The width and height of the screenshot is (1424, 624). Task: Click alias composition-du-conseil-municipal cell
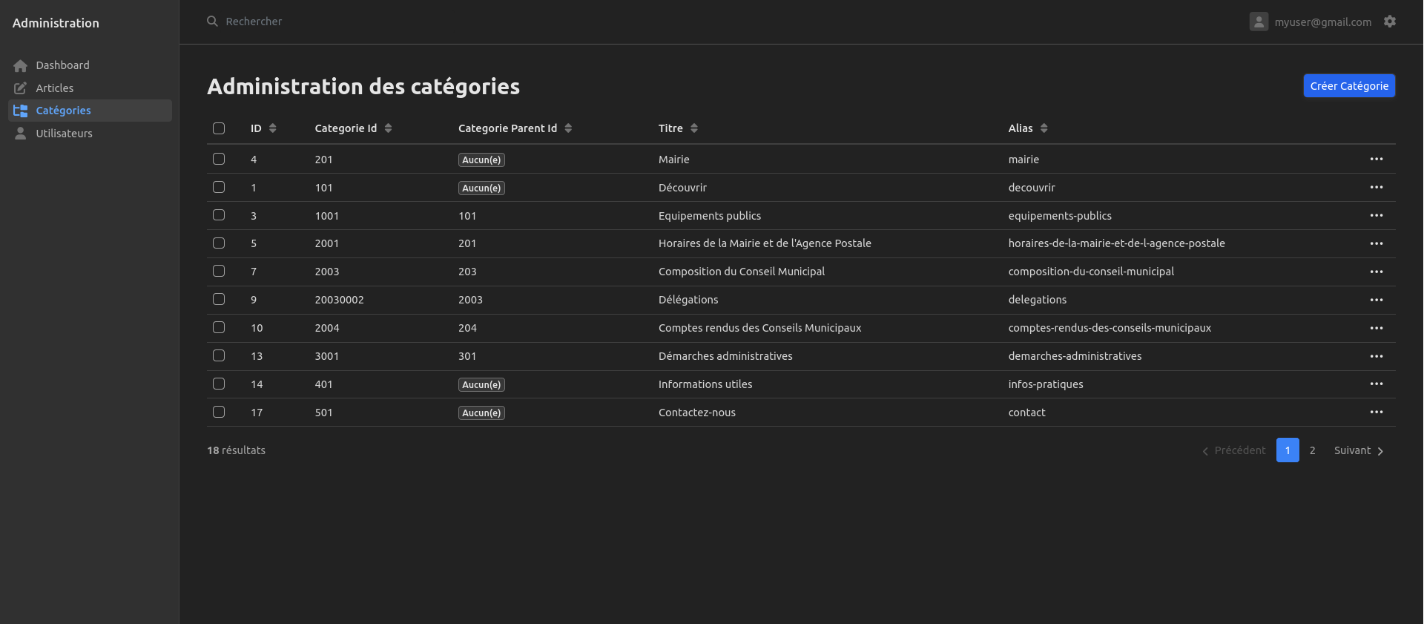pos(1091,272)
